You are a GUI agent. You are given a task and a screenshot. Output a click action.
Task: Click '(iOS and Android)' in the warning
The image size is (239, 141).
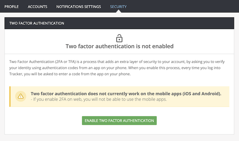[202, 94]
